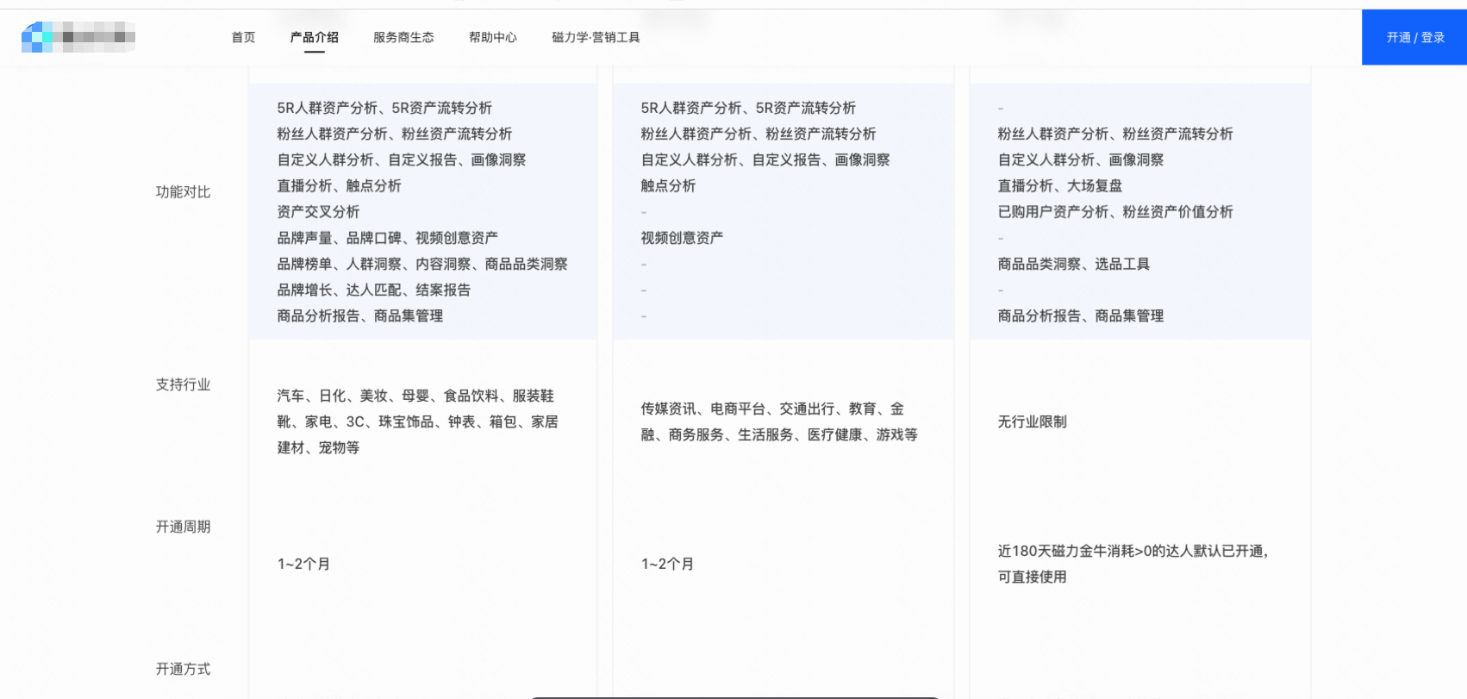Click 视频创意资产 in the middle column
The width and height of the screenshot is (1467, 699).
[682, 238]
